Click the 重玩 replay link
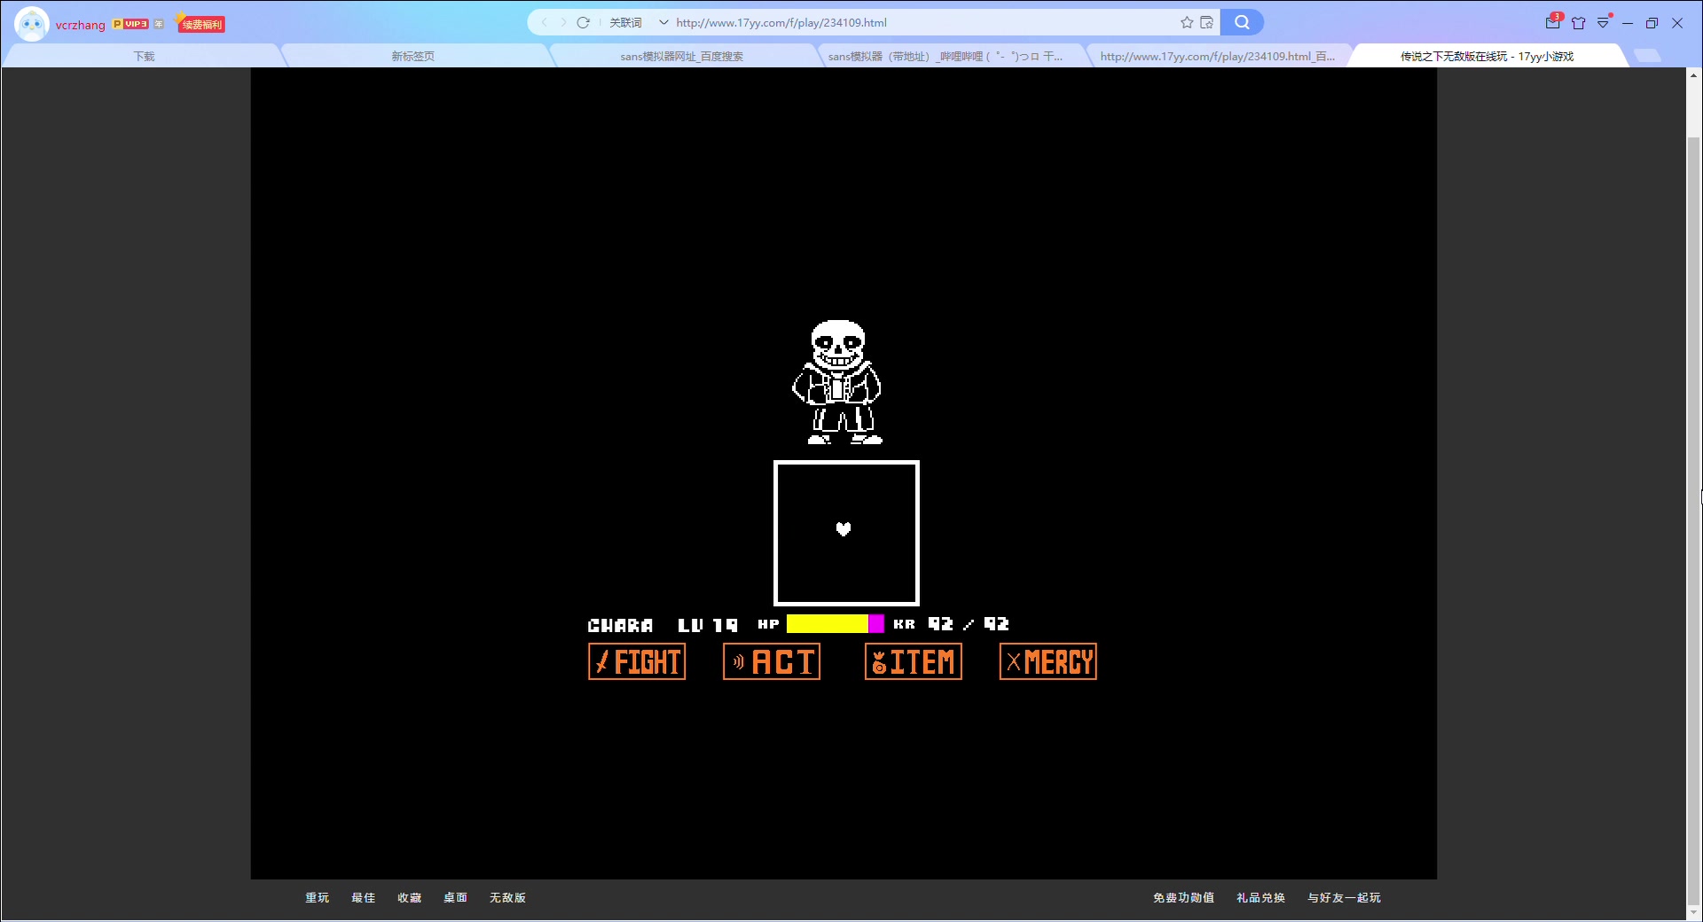This screenshot has width=1703, height=922. click(317, 897)
